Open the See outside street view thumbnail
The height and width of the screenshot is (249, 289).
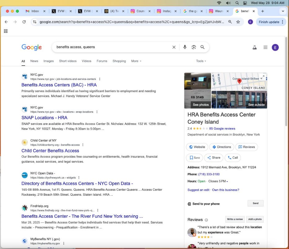pos(239,100)
